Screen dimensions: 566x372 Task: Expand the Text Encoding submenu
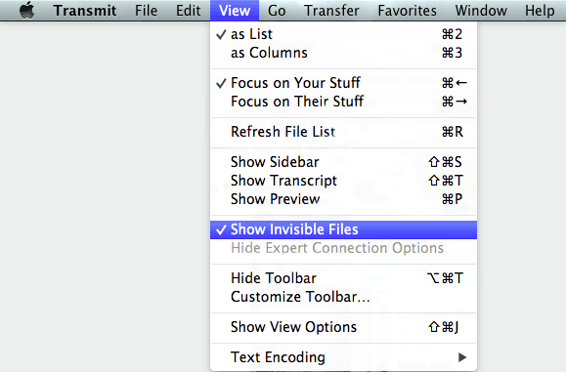click(x=343, y=357)
